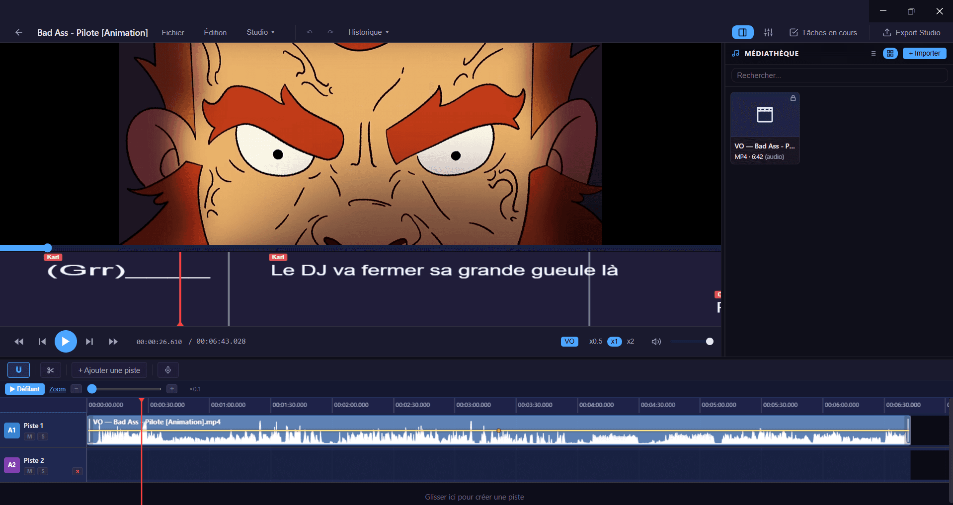Click the redo arrow icon
Image resolution: width=953 pixels, height=505 pixels.
330,32
